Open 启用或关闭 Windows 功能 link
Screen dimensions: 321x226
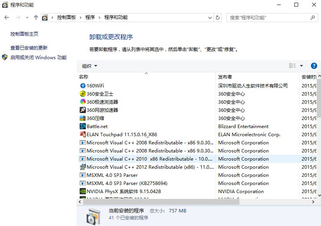click(39, 57)
